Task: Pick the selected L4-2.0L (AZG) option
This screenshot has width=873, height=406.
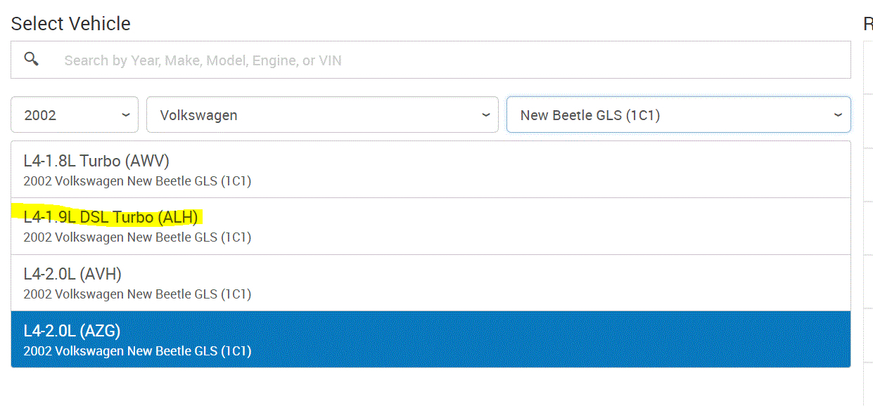Action: (72, 331)
